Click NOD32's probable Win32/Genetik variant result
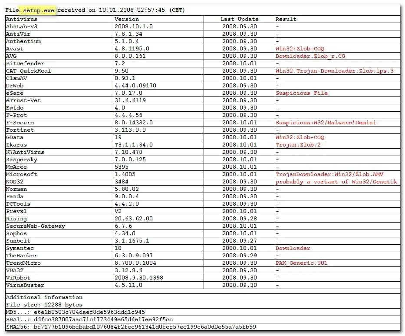Screen dimensions: 405x336 [x=336, y=182]
